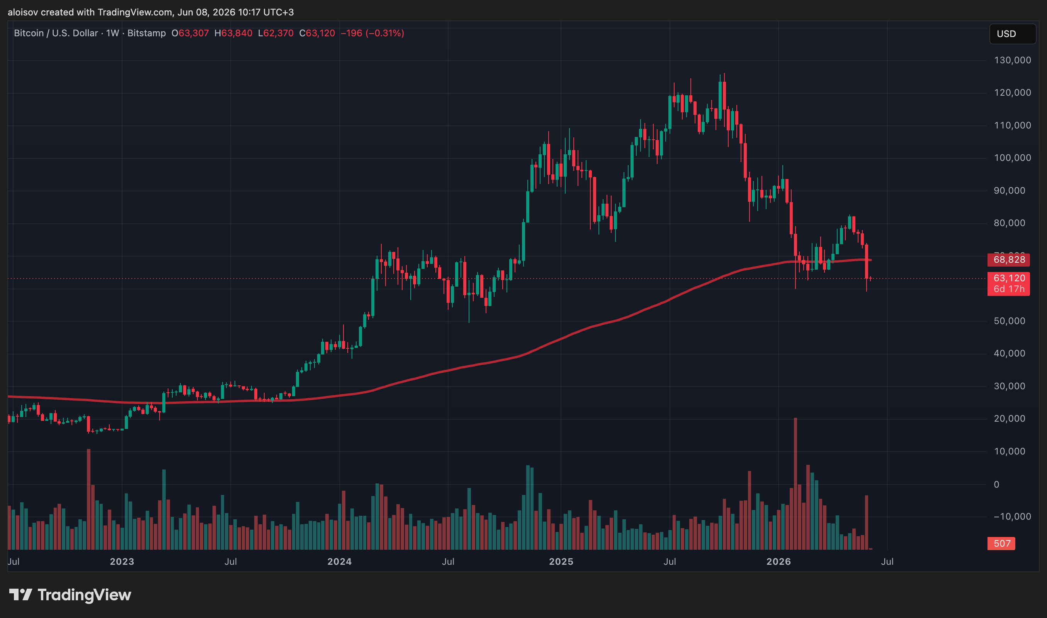The image size is (1047, 618).
Task: Click the tallest volume bar in early 2026
Action: [795, 483]
